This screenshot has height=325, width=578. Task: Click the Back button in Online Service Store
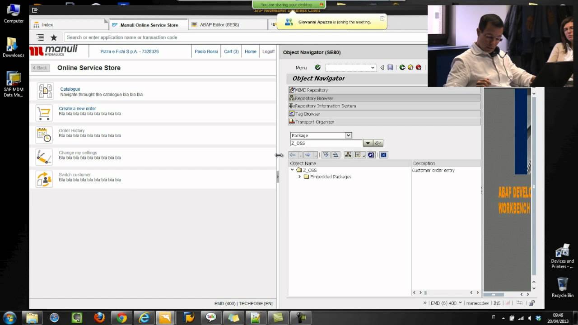40,68
